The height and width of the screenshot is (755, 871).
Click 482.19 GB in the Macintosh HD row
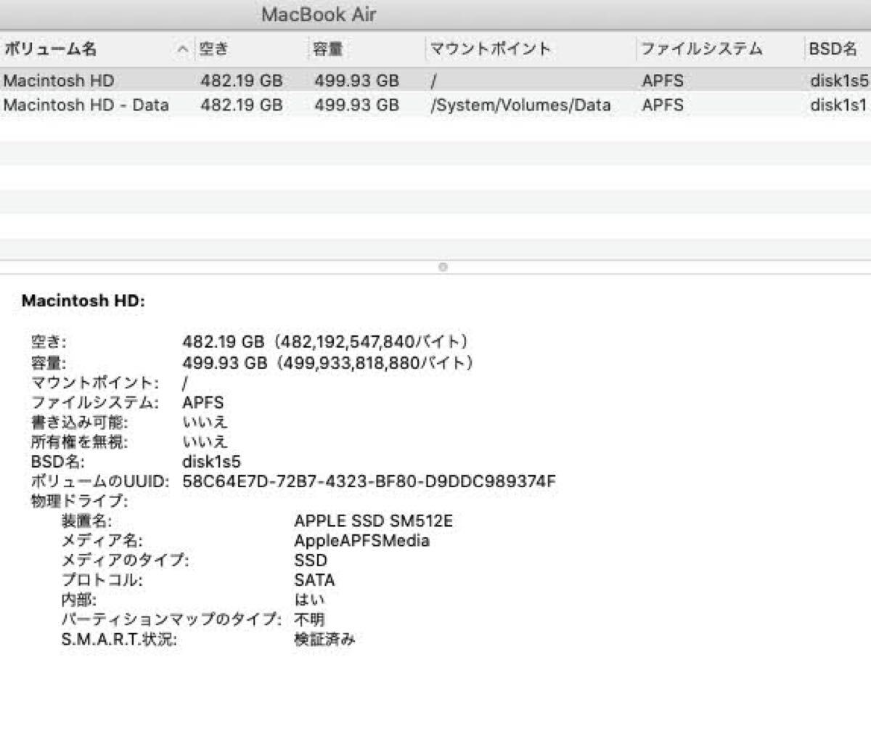pyautogui.click(x=242, y=81)
